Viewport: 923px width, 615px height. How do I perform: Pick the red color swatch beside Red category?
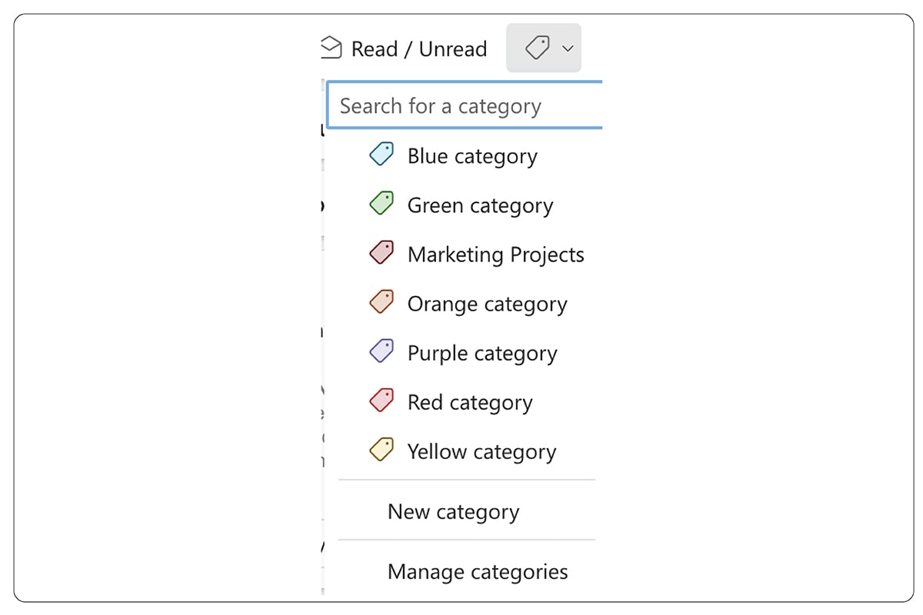[382, 400]
